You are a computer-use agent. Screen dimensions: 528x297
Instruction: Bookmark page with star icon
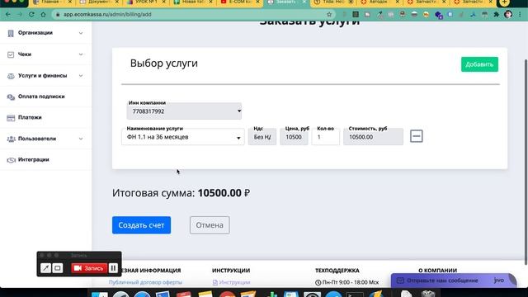click(329, 15)
